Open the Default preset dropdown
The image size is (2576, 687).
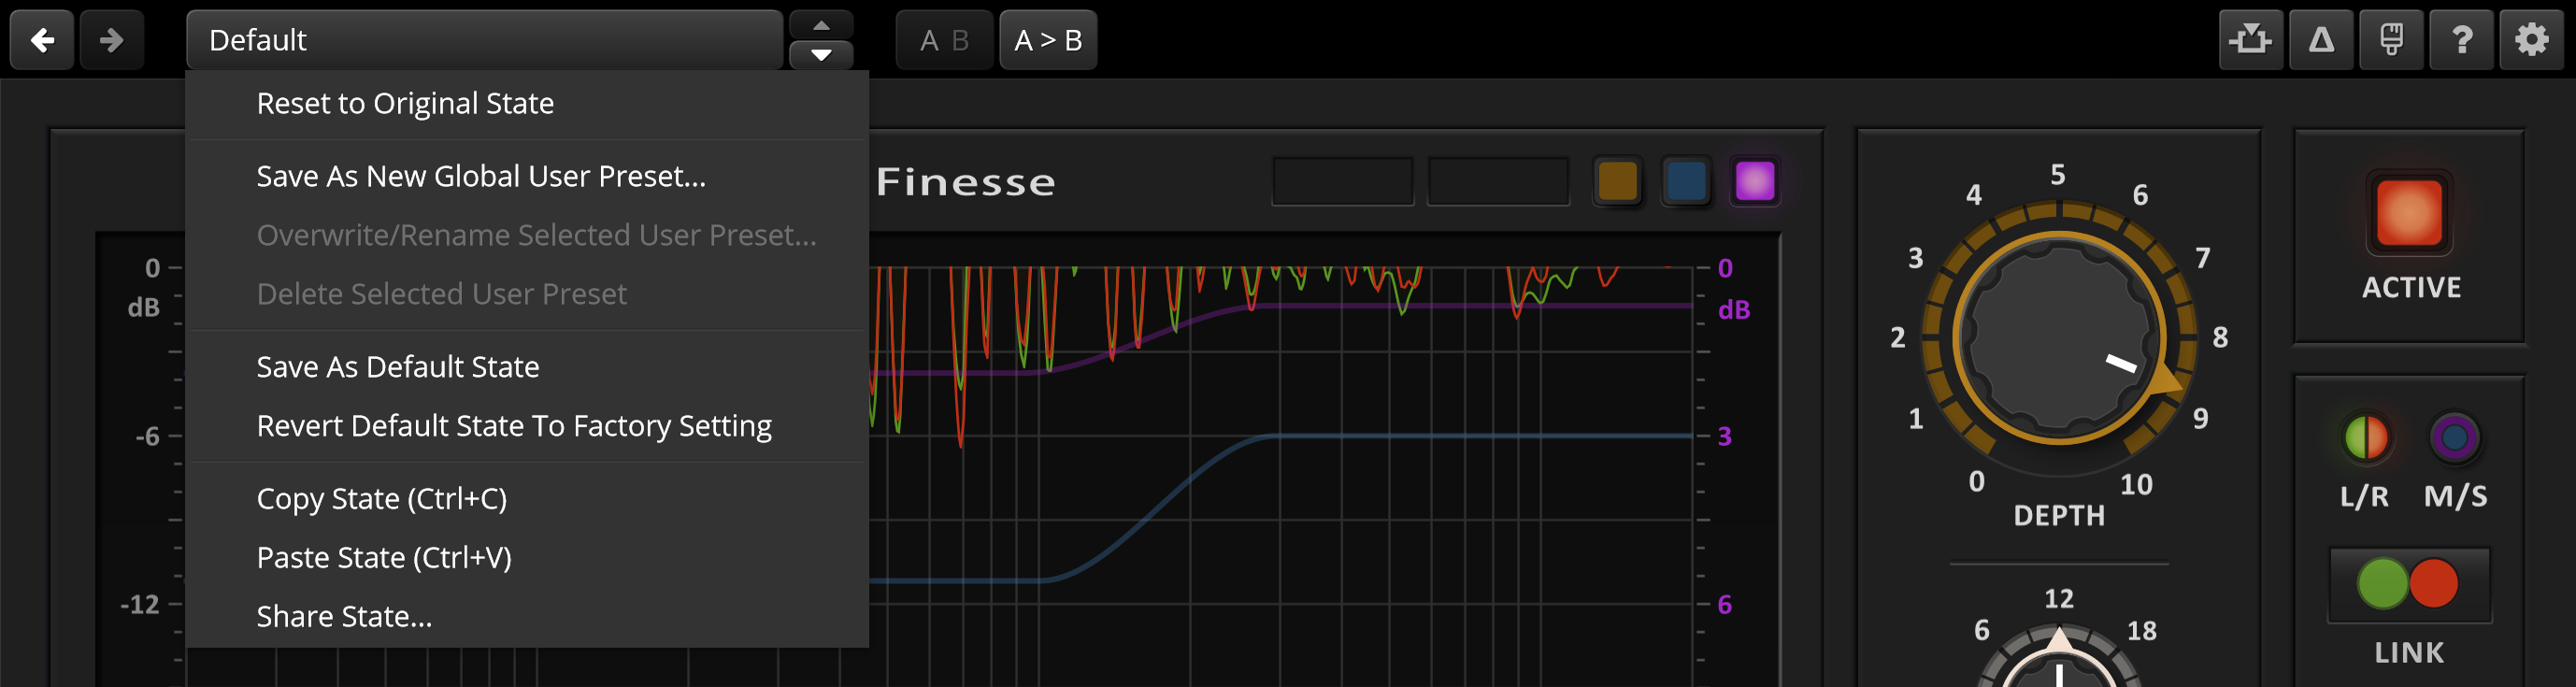tap(485, 40)
